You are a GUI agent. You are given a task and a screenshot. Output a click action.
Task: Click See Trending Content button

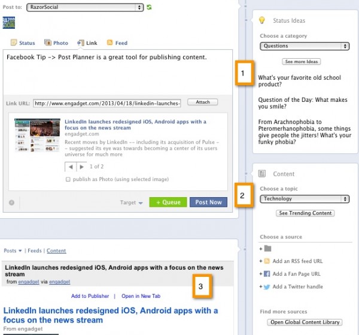point(305,213)
